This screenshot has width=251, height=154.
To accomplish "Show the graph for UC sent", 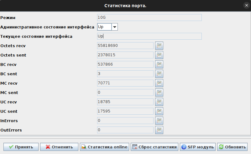I will [x=159, y=111].
